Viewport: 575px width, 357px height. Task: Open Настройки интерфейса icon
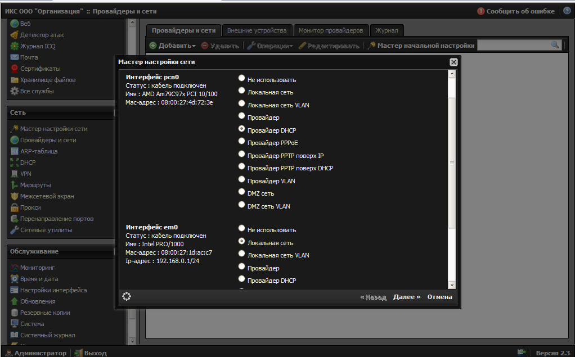click(14, 290)
